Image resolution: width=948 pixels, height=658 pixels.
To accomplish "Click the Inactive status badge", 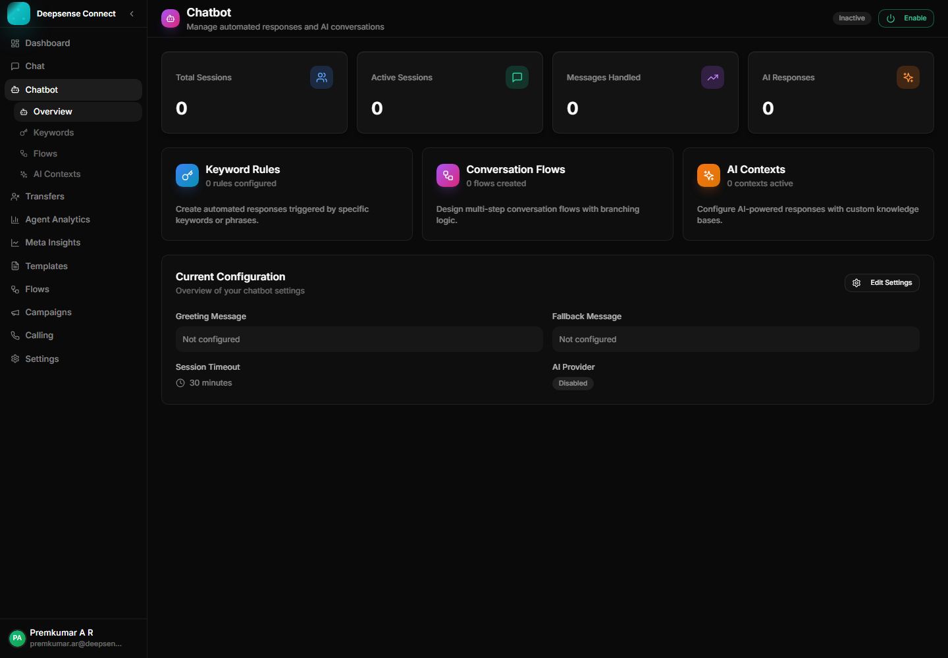I will pos(851,18).
